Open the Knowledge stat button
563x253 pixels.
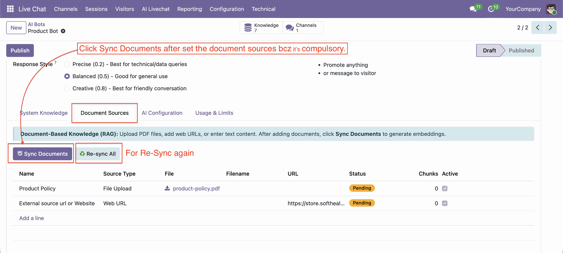tap(261, 27)
